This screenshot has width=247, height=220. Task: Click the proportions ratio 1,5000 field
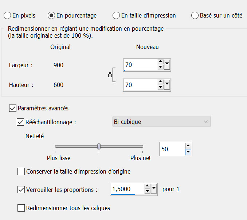point(126,189)
